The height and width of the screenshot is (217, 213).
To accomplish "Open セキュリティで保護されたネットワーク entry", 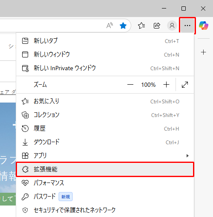I will click(x=105, y=210).
